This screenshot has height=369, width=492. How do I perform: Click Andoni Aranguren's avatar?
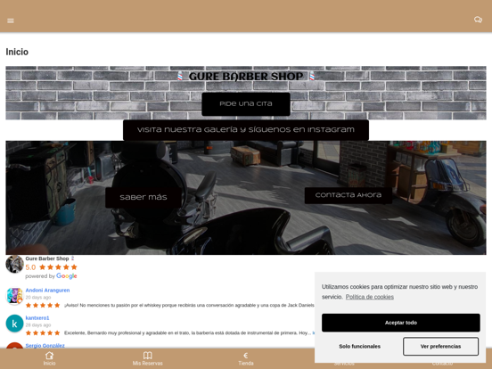coord(15,296)
